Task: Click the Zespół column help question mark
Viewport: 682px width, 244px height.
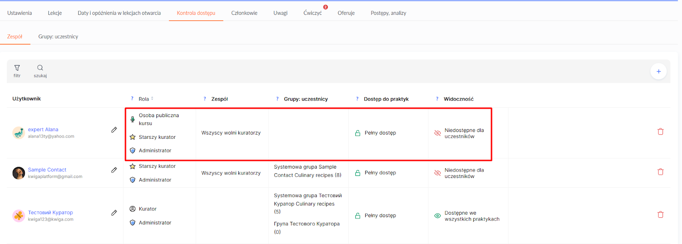Action: [x=205, y=98]
